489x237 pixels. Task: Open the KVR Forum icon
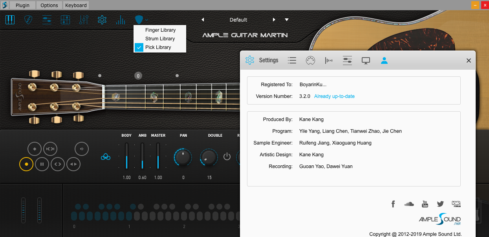(x=456, y=204)
